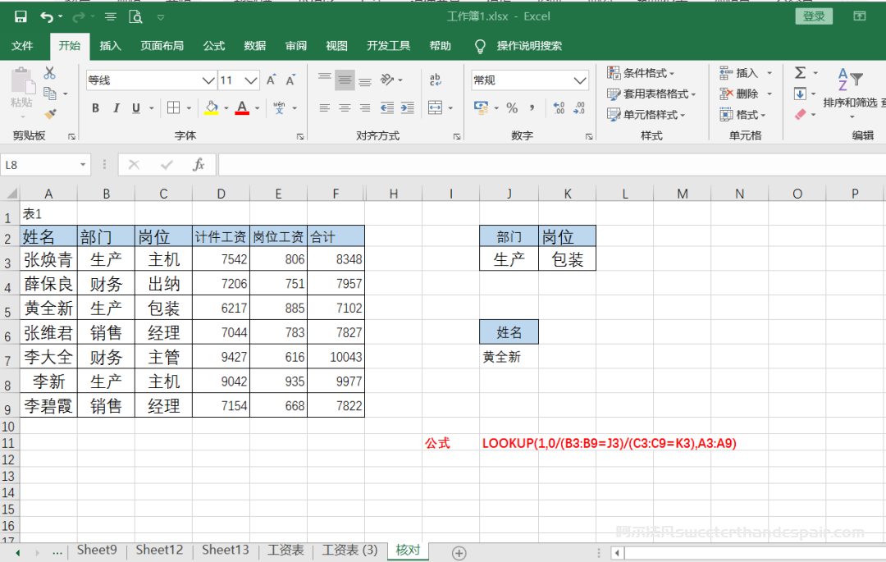The width and height of the screenshot is (886, 562).
Task: Click the Cut scissors icon
Action: pyautogui.click(x=50, y=73)
